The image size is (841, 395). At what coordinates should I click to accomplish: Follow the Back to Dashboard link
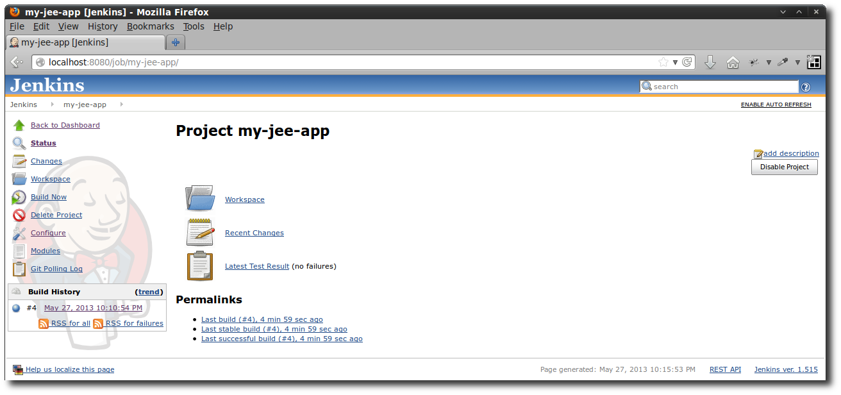[x=65, y=125]
